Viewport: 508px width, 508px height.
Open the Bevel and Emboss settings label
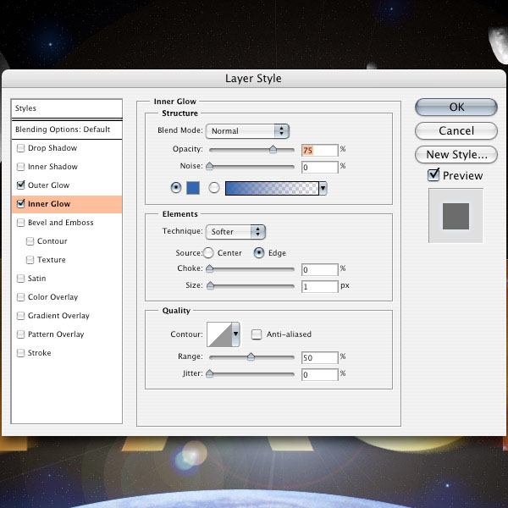(x=61, y=223)
